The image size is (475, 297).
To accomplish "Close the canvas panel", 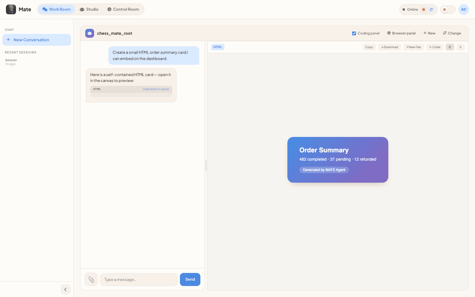I will [x=460, y=47].
